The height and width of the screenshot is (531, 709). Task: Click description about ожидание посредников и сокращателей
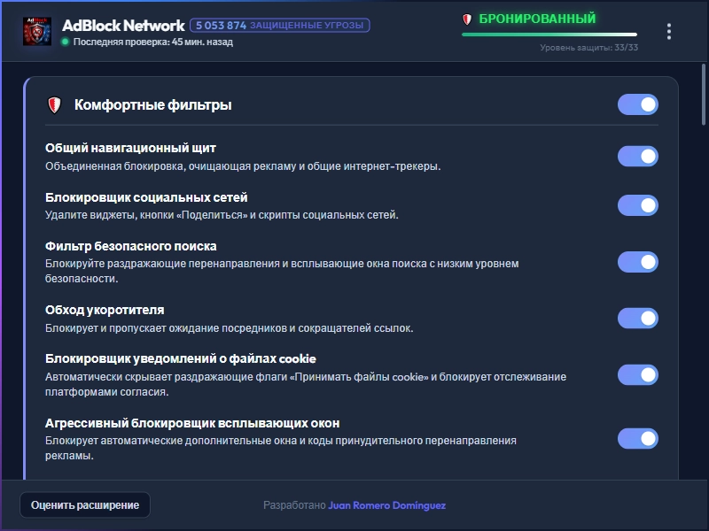230,328
